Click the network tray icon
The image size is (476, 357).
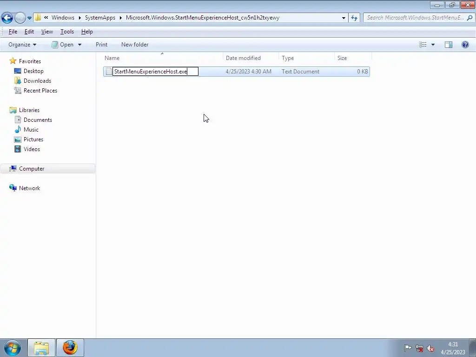pos(419,349)
